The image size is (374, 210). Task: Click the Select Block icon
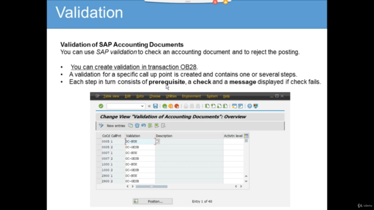157,125
